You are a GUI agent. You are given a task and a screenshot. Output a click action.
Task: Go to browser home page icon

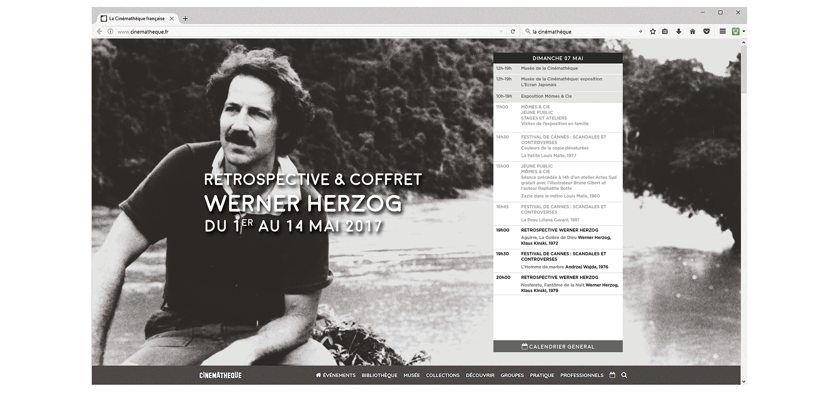pos(693,31)
